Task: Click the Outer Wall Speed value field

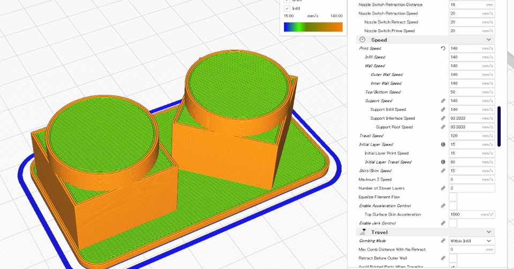Action: (472, 75)
